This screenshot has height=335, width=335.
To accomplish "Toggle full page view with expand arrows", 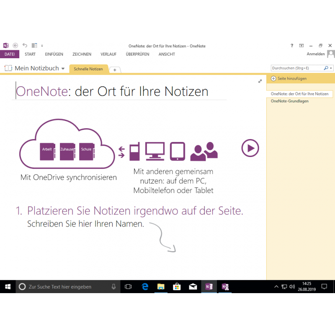I will (260, 81).
